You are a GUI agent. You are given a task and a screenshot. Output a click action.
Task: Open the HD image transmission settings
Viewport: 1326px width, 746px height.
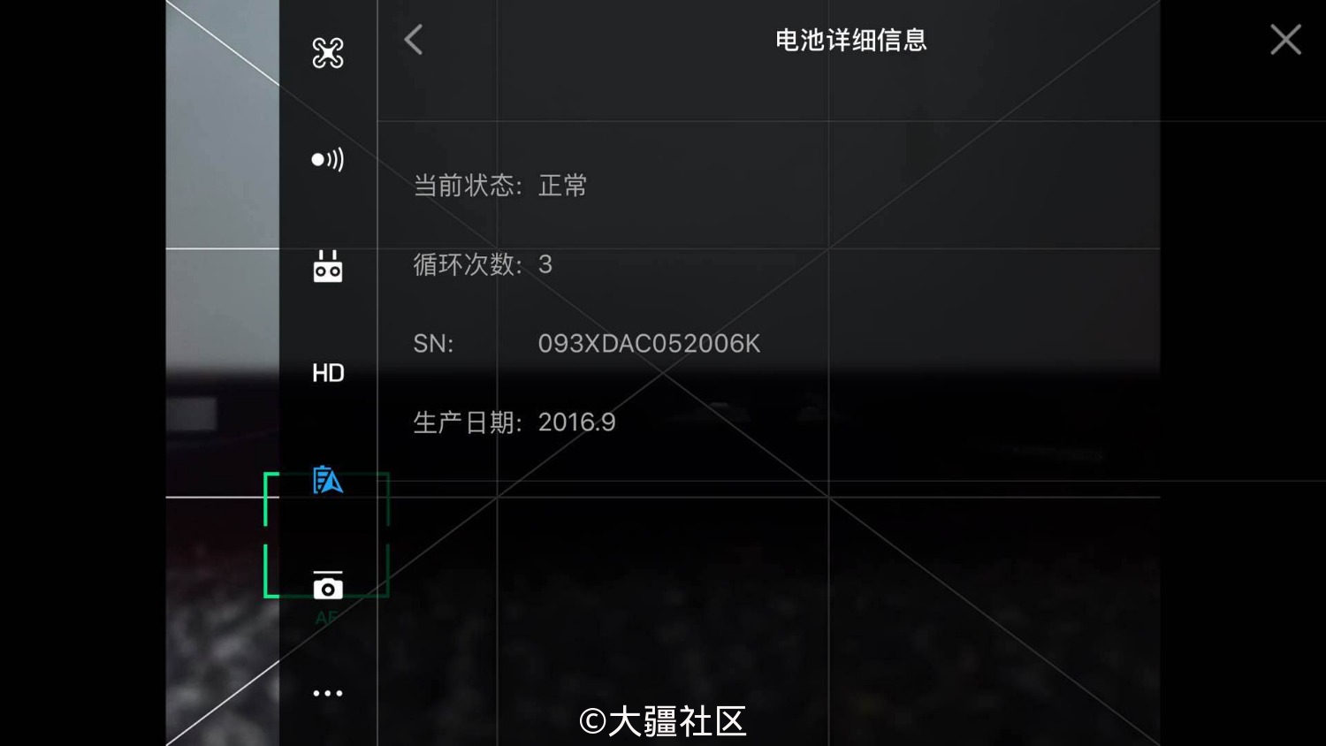click(328, 373)
